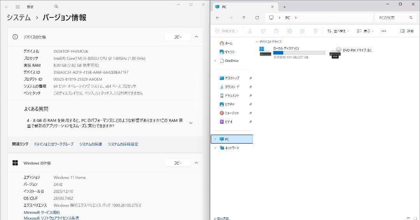
Task: Refresh the Explorer view
Action: pos(257,17)
